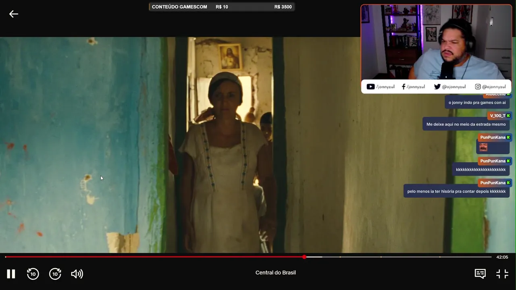The width and height of the screenshot is (516, 290).
Task: Click the 42:05 remaining time label
Action: coord(502,257)
